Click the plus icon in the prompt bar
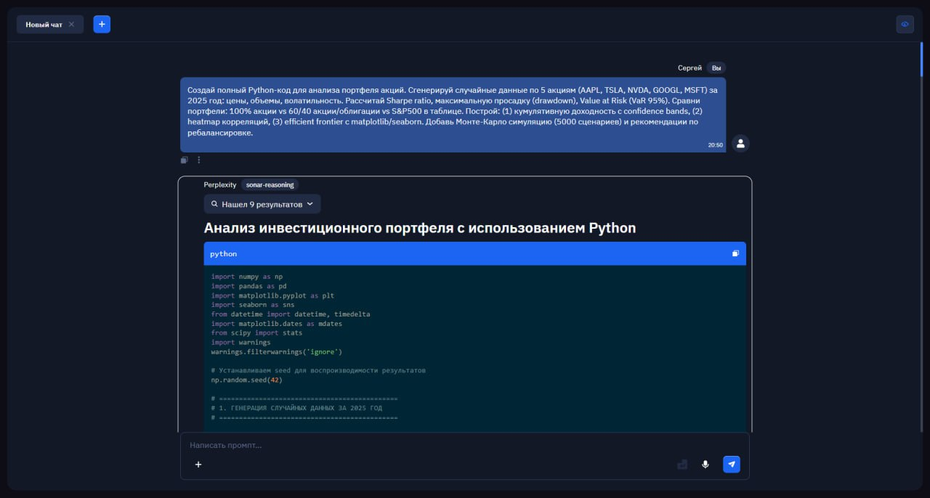 click(198, 464)
